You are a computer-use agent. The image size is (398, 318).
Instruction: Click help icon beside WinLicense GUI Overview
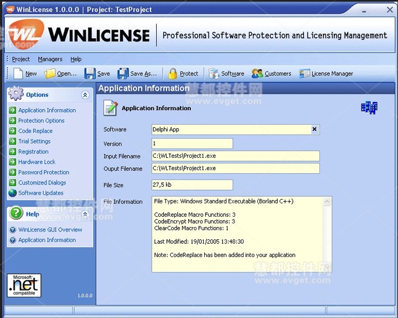point(13,229)
